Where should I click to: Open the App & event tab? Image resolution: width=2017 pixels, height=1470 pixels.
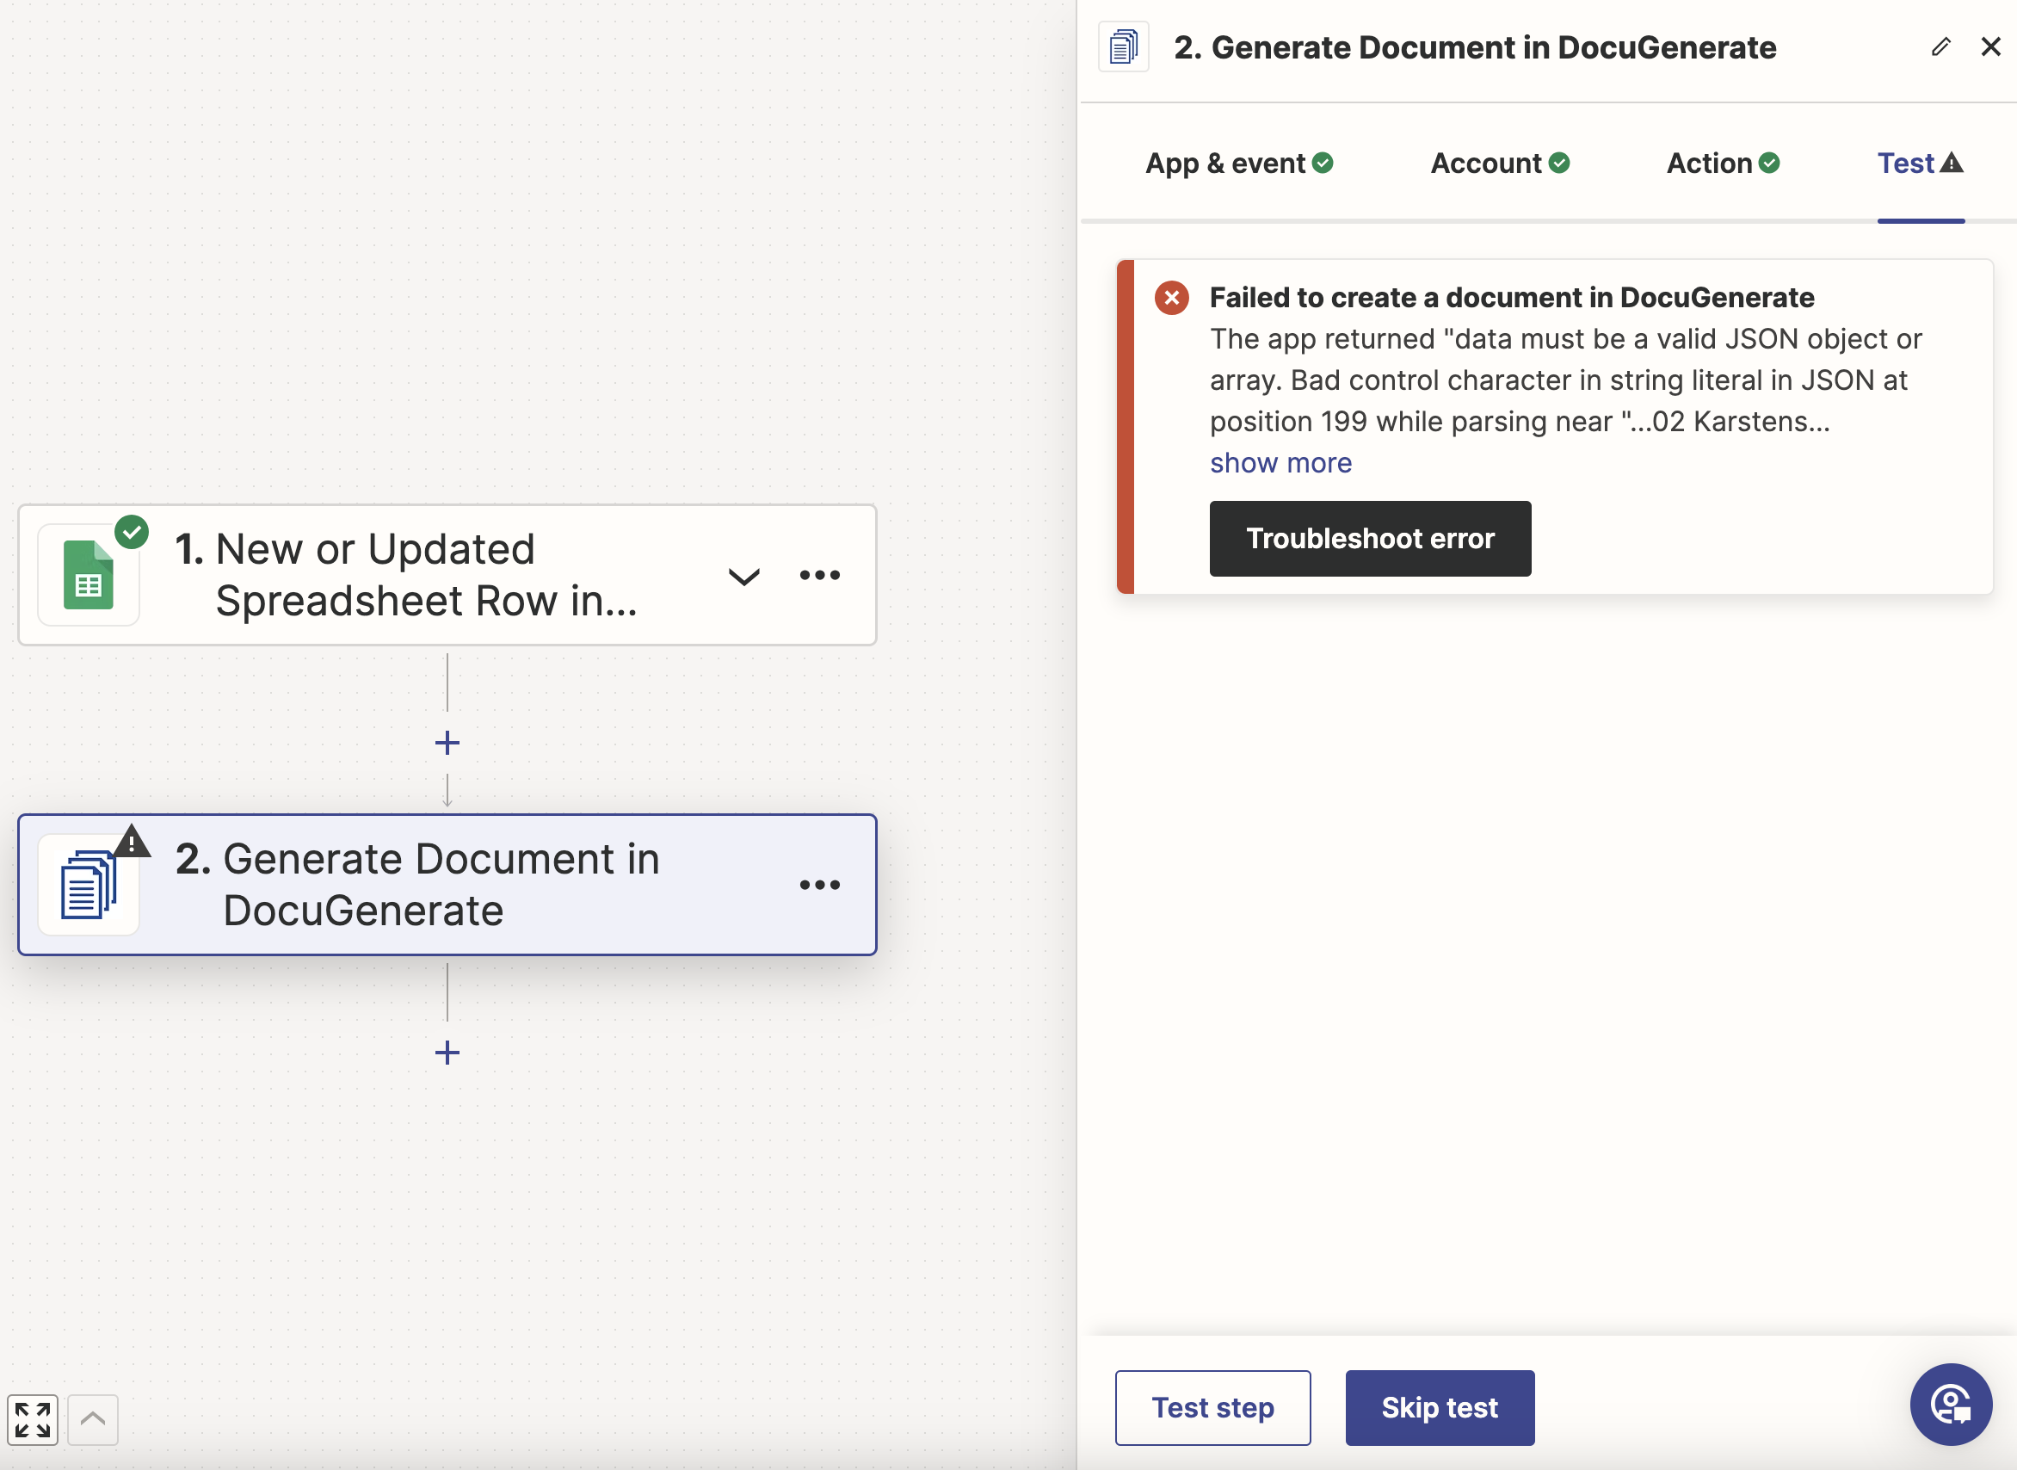tap(1238, 164)
